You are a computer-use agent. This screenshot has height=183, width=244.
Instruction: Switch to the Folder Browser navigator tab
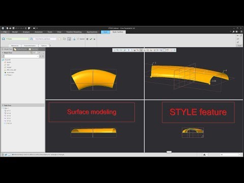click(x=20, y=49)
